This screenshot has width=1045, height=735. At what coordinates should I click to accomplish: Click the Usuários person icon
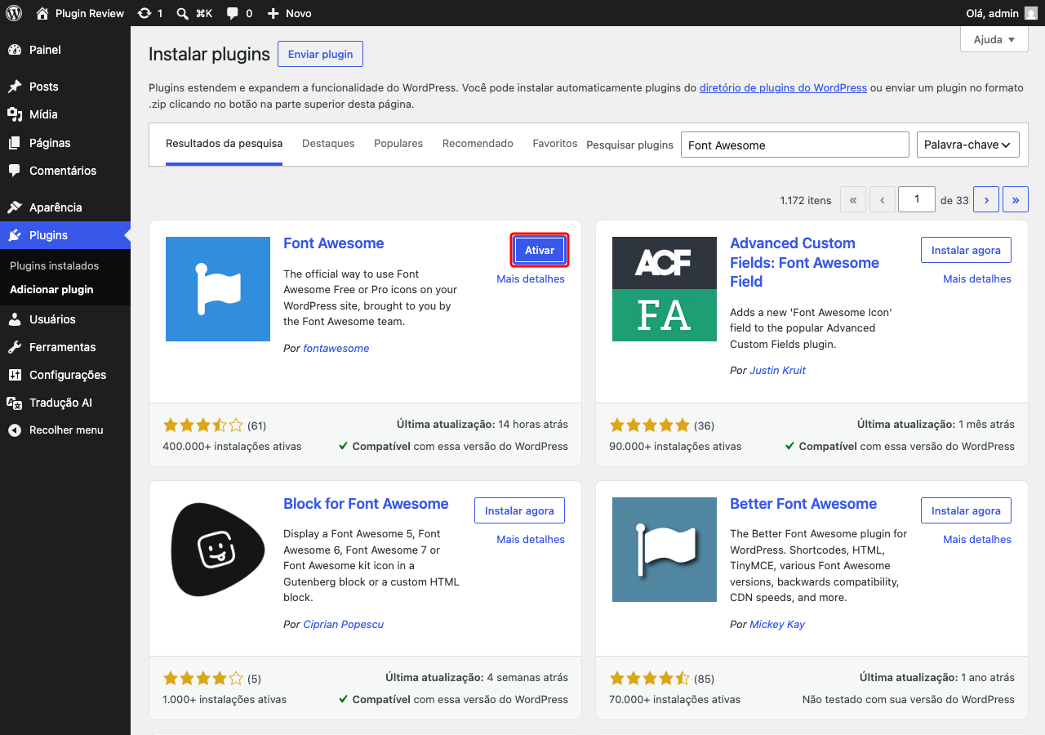(15, 319)
